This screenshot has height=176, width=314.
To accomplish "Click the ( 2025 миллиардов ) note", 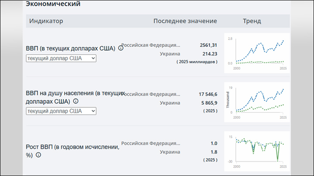I will coord(197,62).
